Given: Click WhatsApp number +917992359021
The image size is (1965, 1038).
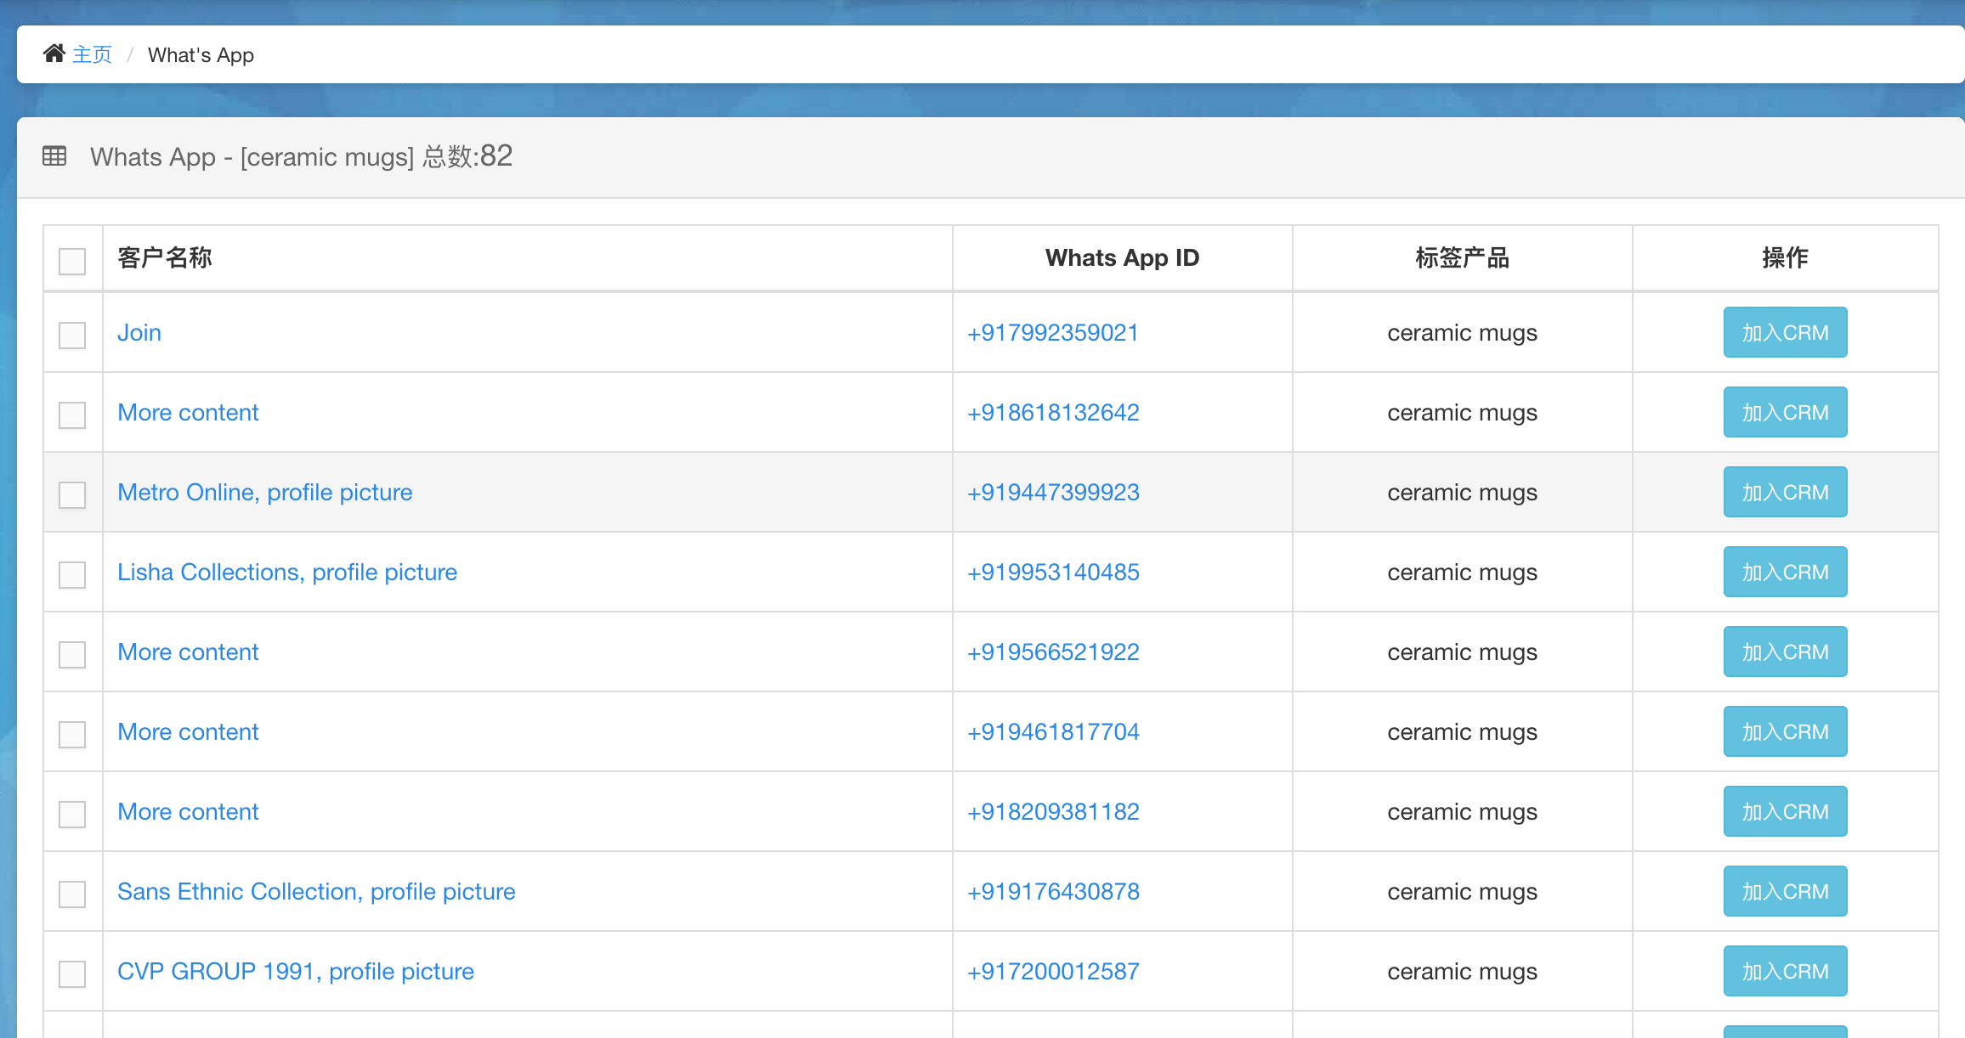Looking at the screenshot, I should (1052, 333).
